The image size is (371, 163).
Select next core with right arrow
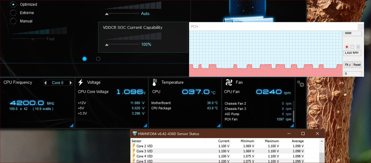click(x=70, y=83)
